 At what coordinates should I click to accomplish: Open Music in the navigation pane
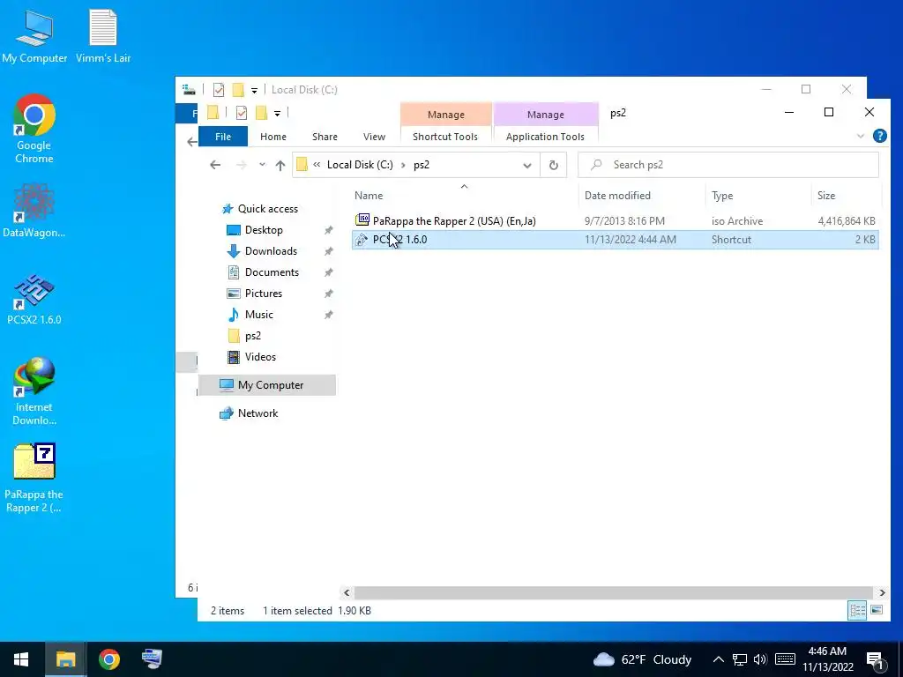(x=258, y=315)
